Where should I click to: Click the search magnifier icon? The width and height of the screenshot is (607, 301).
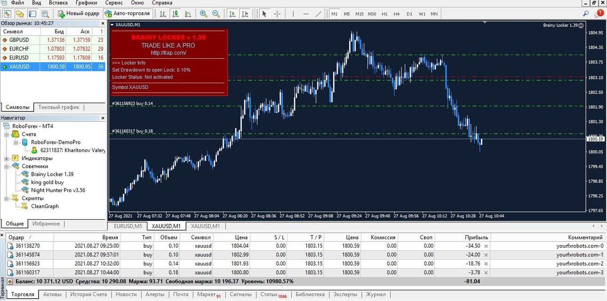pyautogui.click(x=586, y=14)
